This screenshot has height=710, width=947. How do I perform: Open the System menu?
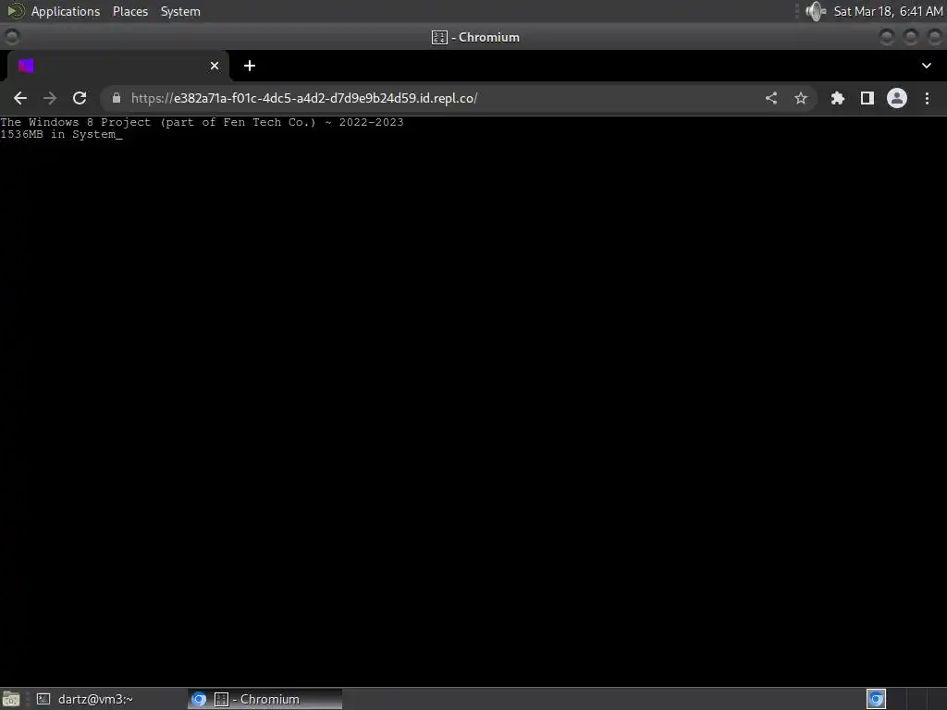180,11
